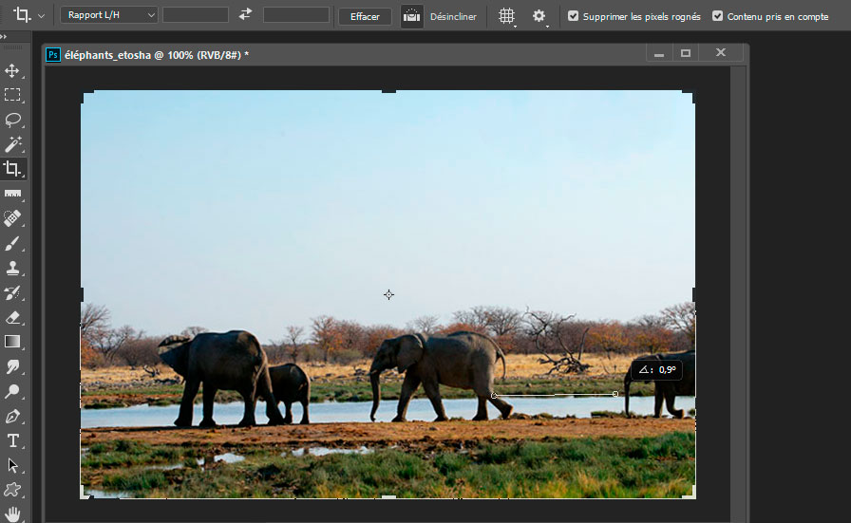Swap width and height values
Screen dimensions: 851x523
[x=245, y=15]
